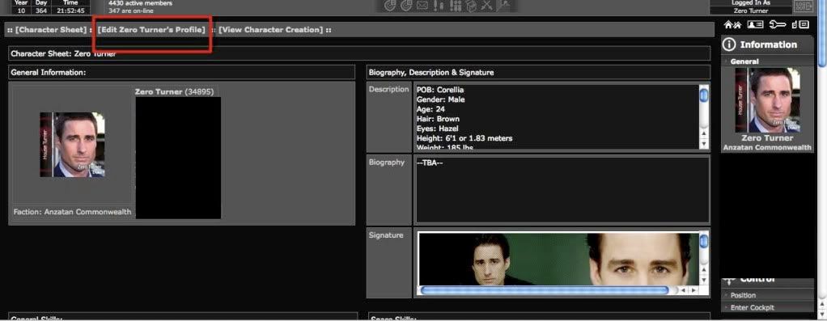Click the Height: 6'1 or 1.83 meters line
827x321 pixels.
tap(464, 138)
